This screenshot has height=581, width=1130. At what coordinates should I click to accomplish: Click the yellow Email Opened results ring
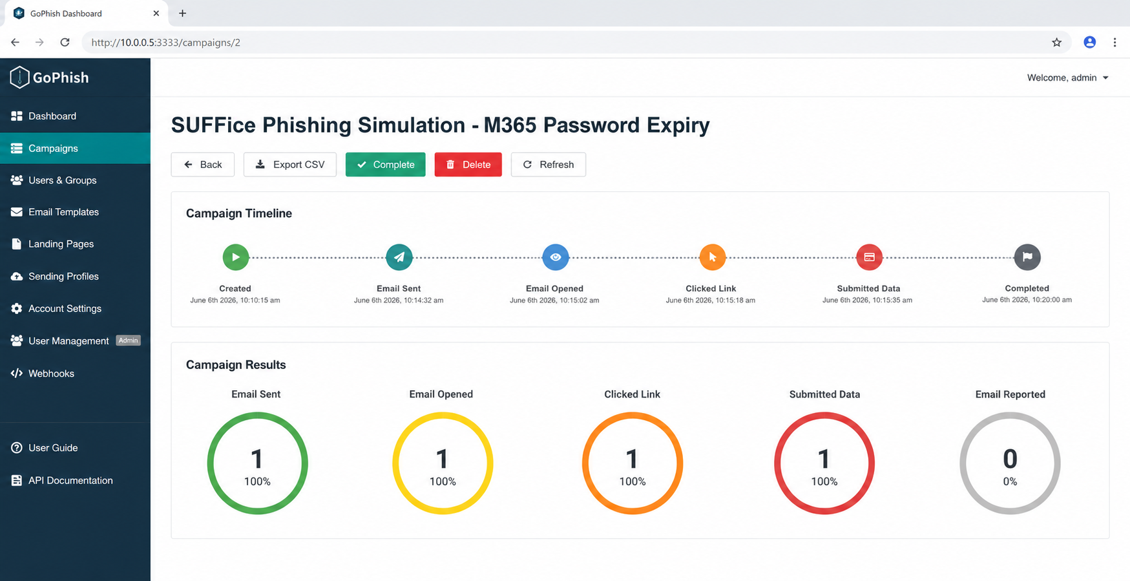point(443,463)
